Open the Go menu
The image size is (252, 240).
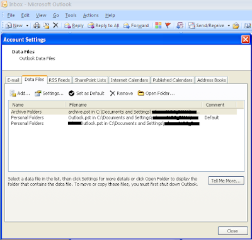[x=55, y=15]
